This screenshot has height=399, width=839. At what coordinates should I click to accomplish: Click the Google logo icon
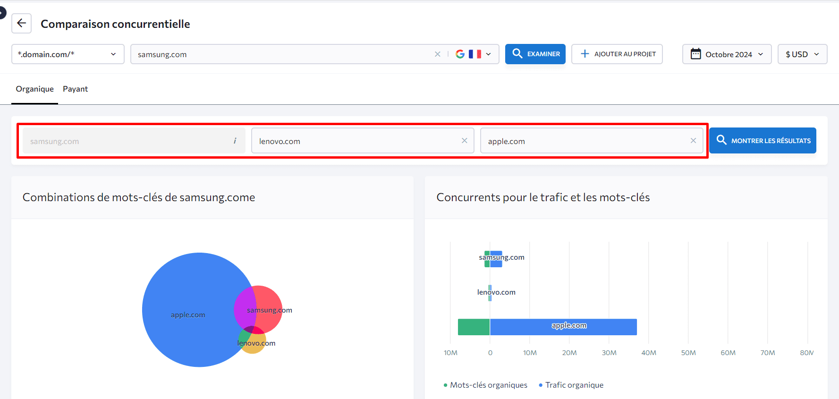[460, 54]
